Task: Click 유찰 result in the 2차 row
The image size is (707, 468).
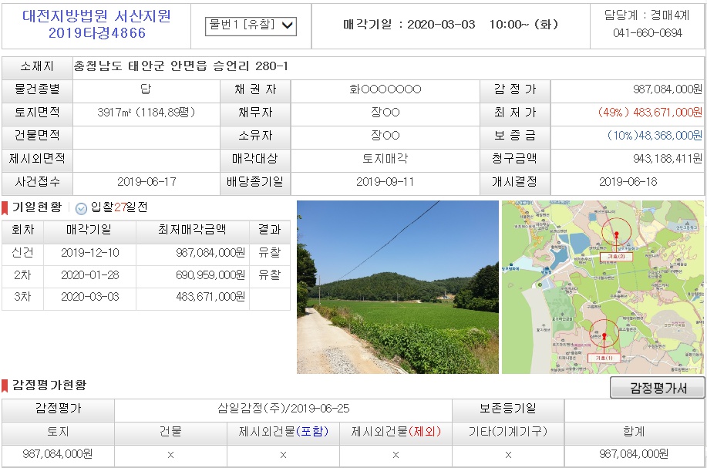Action: pyautogui.click(x=270, y=274)
